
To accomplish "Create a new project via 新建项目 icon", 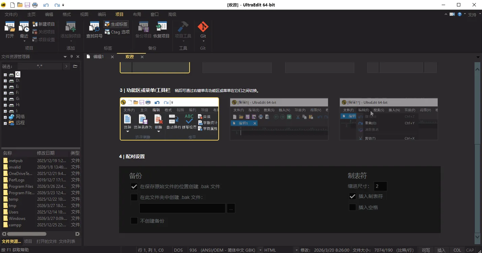I will point(44,24).
